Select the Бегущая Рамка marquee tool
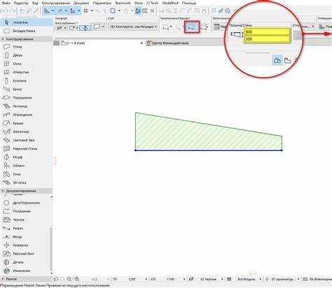Screen dimensions: 332x288 [x=20, y=31]
